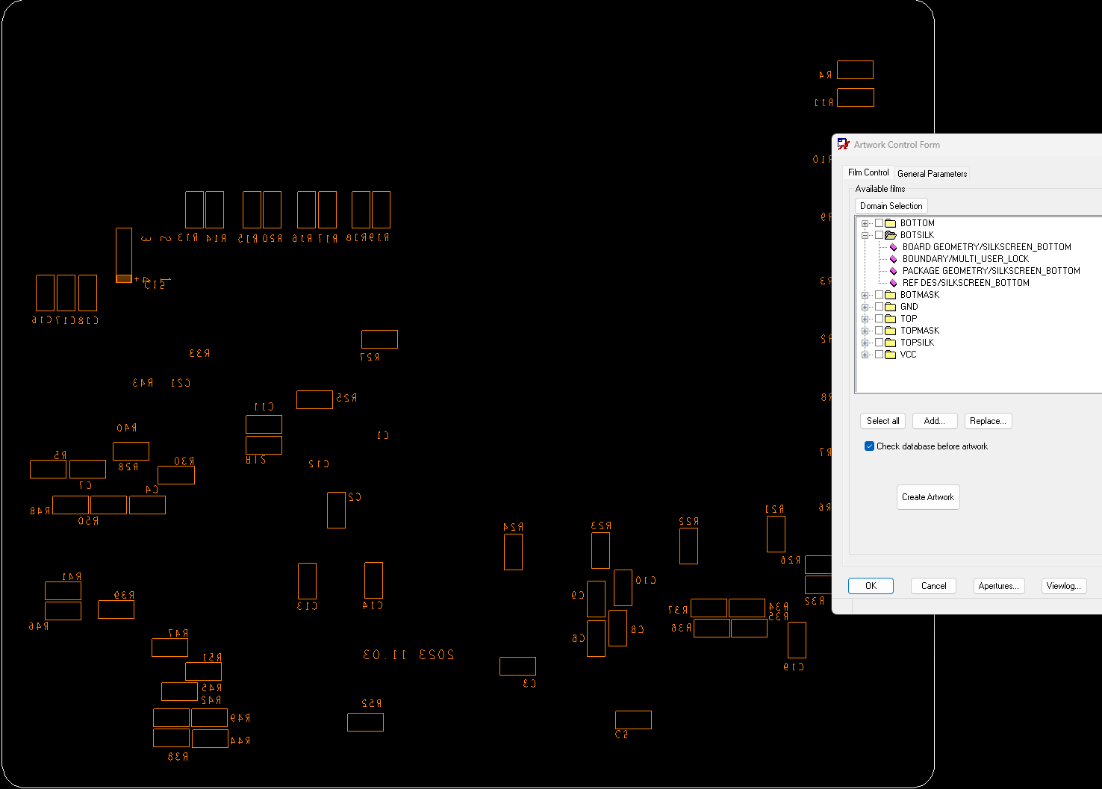Open the General Parameters tab
Screen dimensions: 1102x789
pyautogui.click(x=932, y=173)
